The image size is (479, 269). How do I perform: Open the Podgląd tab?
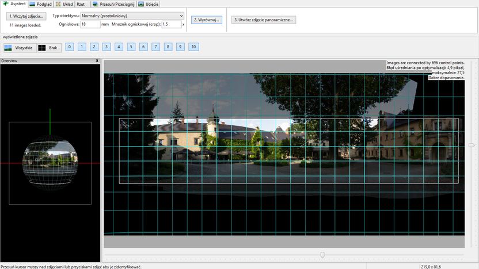pos(41,4)
